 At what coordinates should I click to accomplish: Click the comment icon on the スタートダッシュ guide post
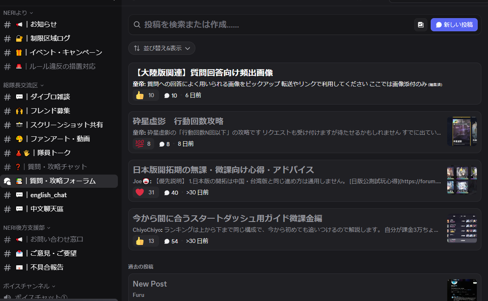[x=167, y=241]
